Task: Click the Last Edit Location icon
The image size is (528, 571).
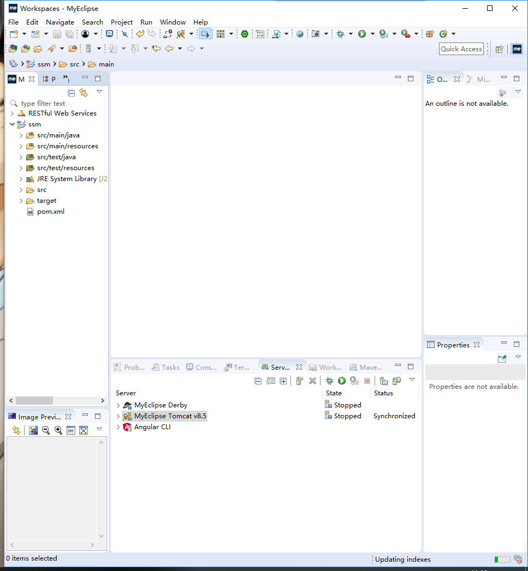Action: [156, 49]
